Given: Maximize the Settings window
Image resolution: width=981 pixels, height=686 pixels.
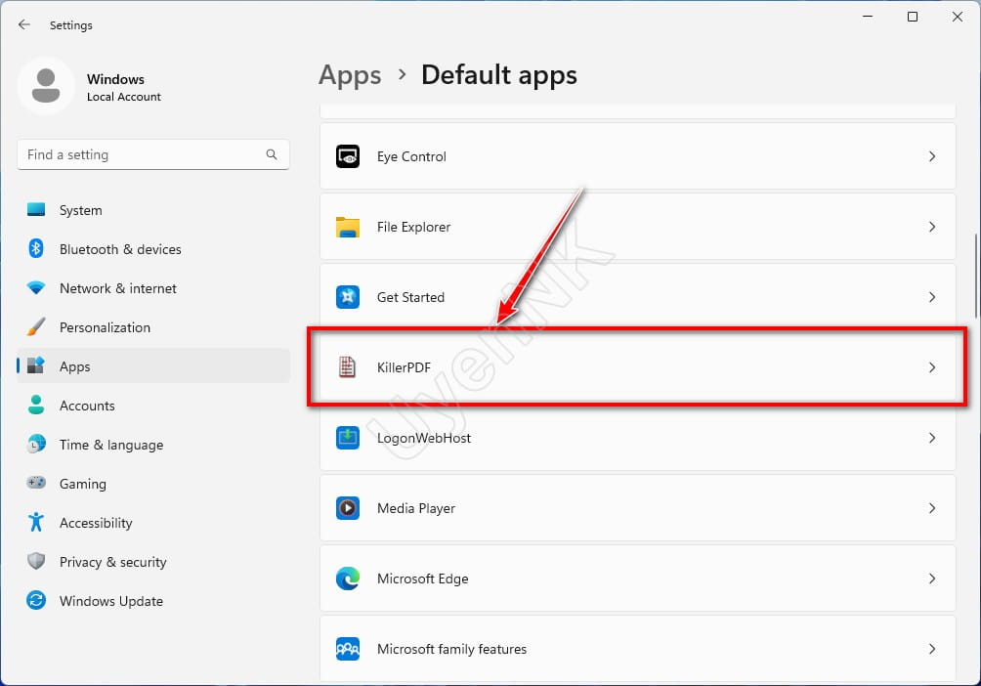Looking at the screenshot, I should click(x=913, y=17).
